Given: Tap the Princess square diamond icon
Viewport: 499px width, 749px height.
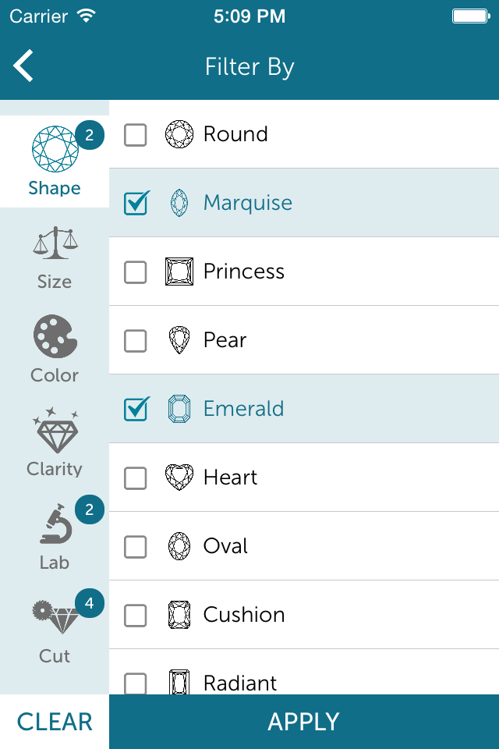Looking at the screenshot, I should point(179,272).
